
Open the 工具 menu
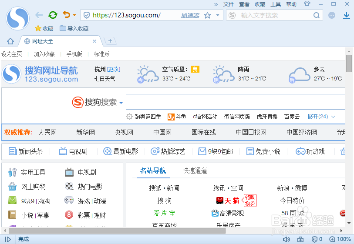[x=276, y=4]
